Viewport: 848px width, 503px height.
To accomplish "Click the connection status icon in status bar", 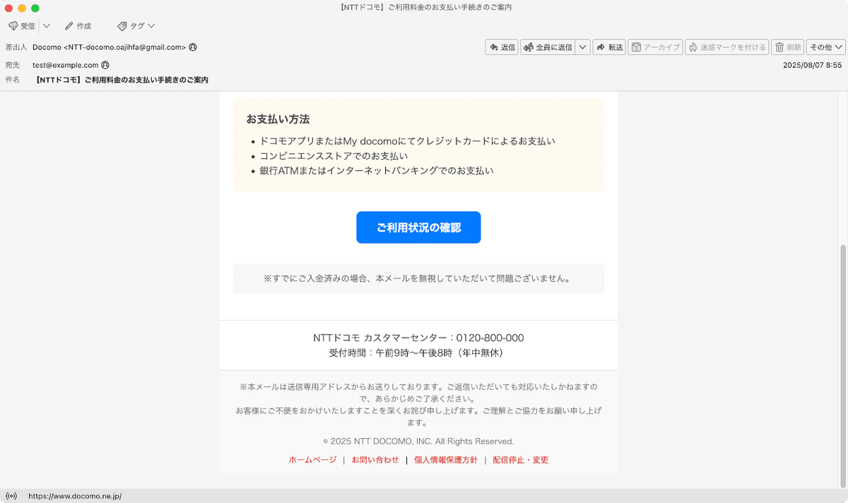I will click(11, 496).
